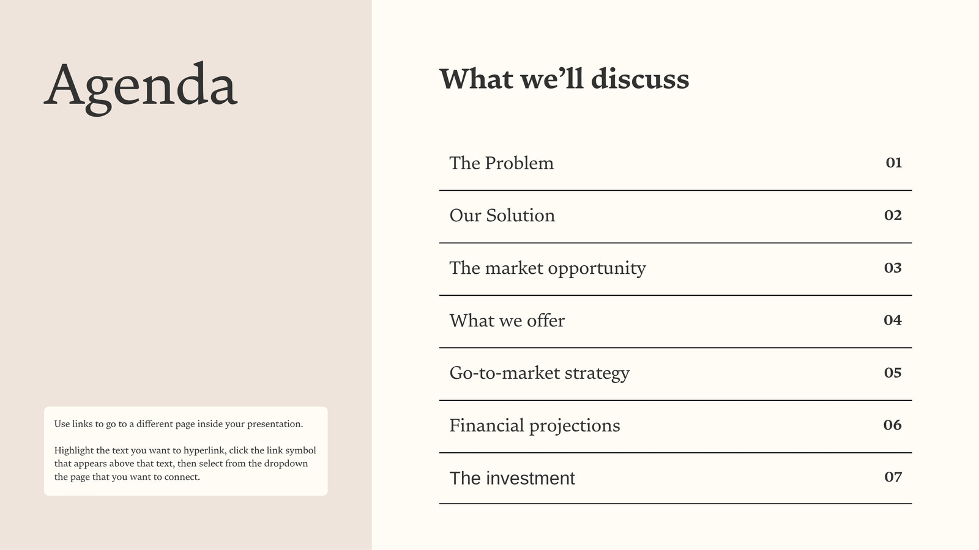Image resolution: width=979 pixels, height=550 pixels.
Task: Select 'The investment' agenda entry
Action: (x=512, y=478)
